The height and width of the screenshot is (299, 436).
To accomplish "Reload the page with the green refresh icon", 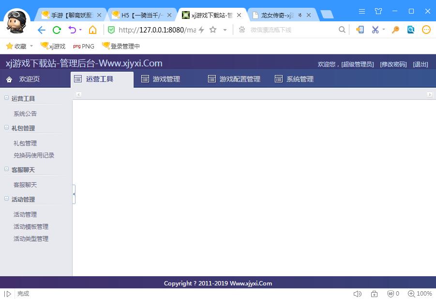I will pyautogui.click(x=57, y=30).
